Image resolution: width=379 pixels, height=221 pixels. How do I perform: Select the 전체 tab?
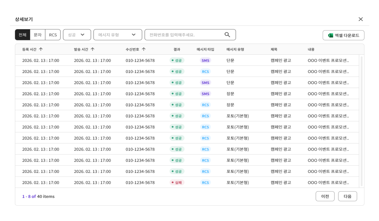click(x=22, y=35)
